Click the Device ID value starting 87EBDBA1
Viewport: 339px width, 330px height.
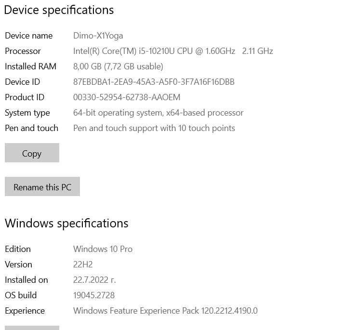[154, 82]
